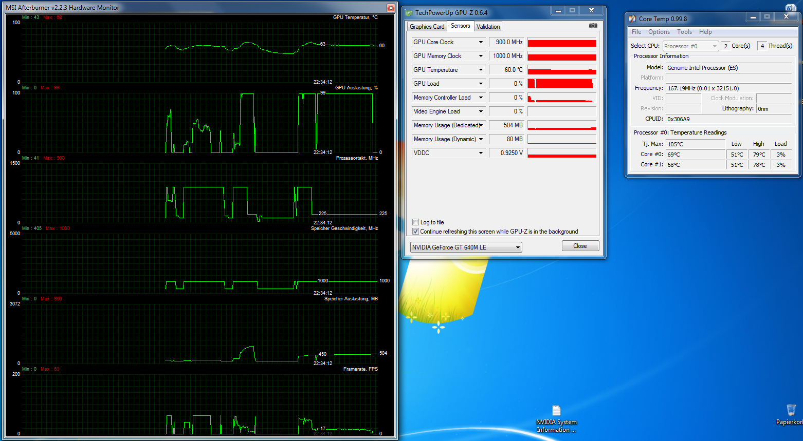Viewport: 803px width, 441px height.
Task: Click the Core Temp title bar thermometer icon
Action: coord(632,19)
